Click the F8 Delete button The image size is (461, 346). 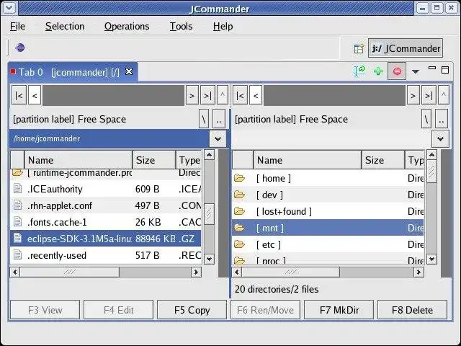point(412,310)
